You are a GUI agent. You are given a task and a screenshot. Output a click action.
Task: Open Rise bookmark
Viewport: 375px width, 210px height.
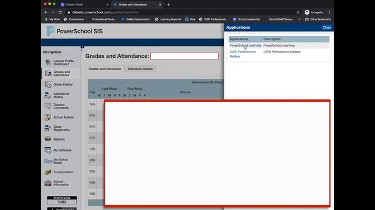point(190,19)
